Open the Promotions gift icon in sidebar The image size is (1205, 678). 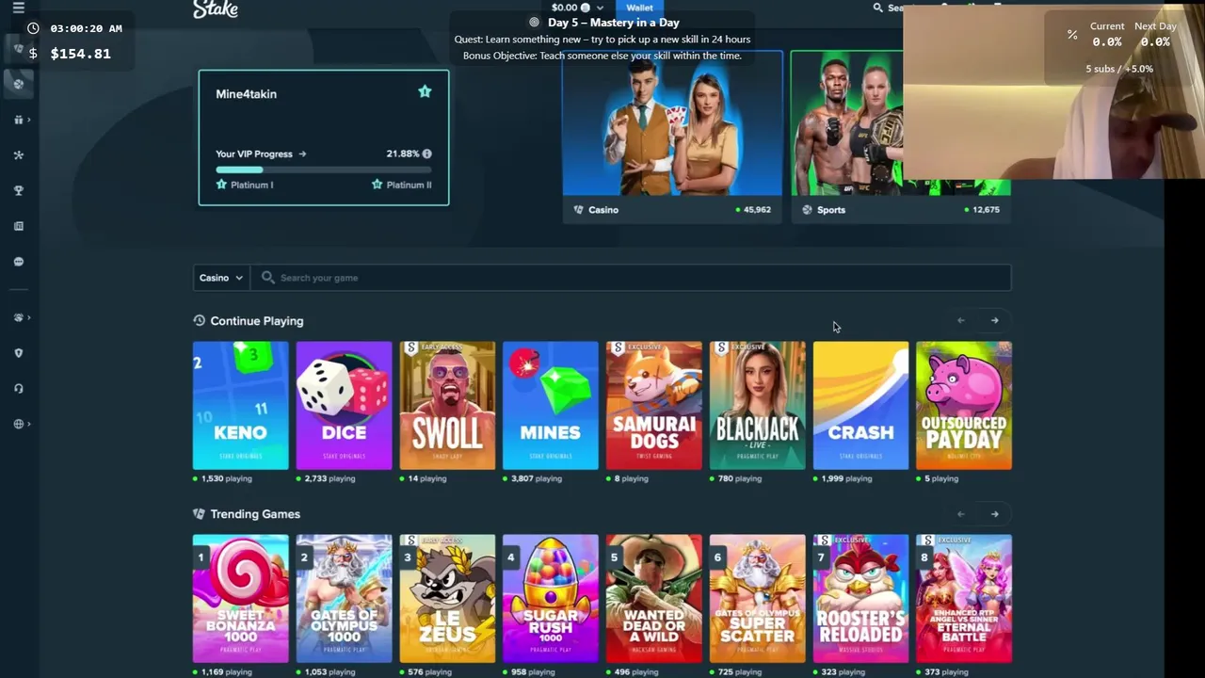pyautogui.click(x=18, y=120)
